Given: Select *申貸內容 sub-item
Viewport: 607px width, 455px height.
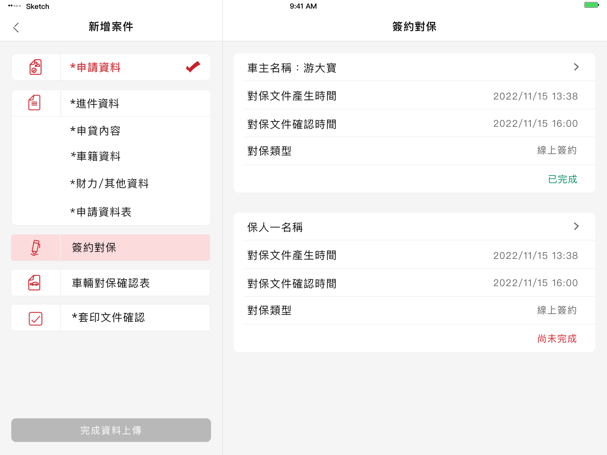Looking at the screenshot, I should 95,131.
